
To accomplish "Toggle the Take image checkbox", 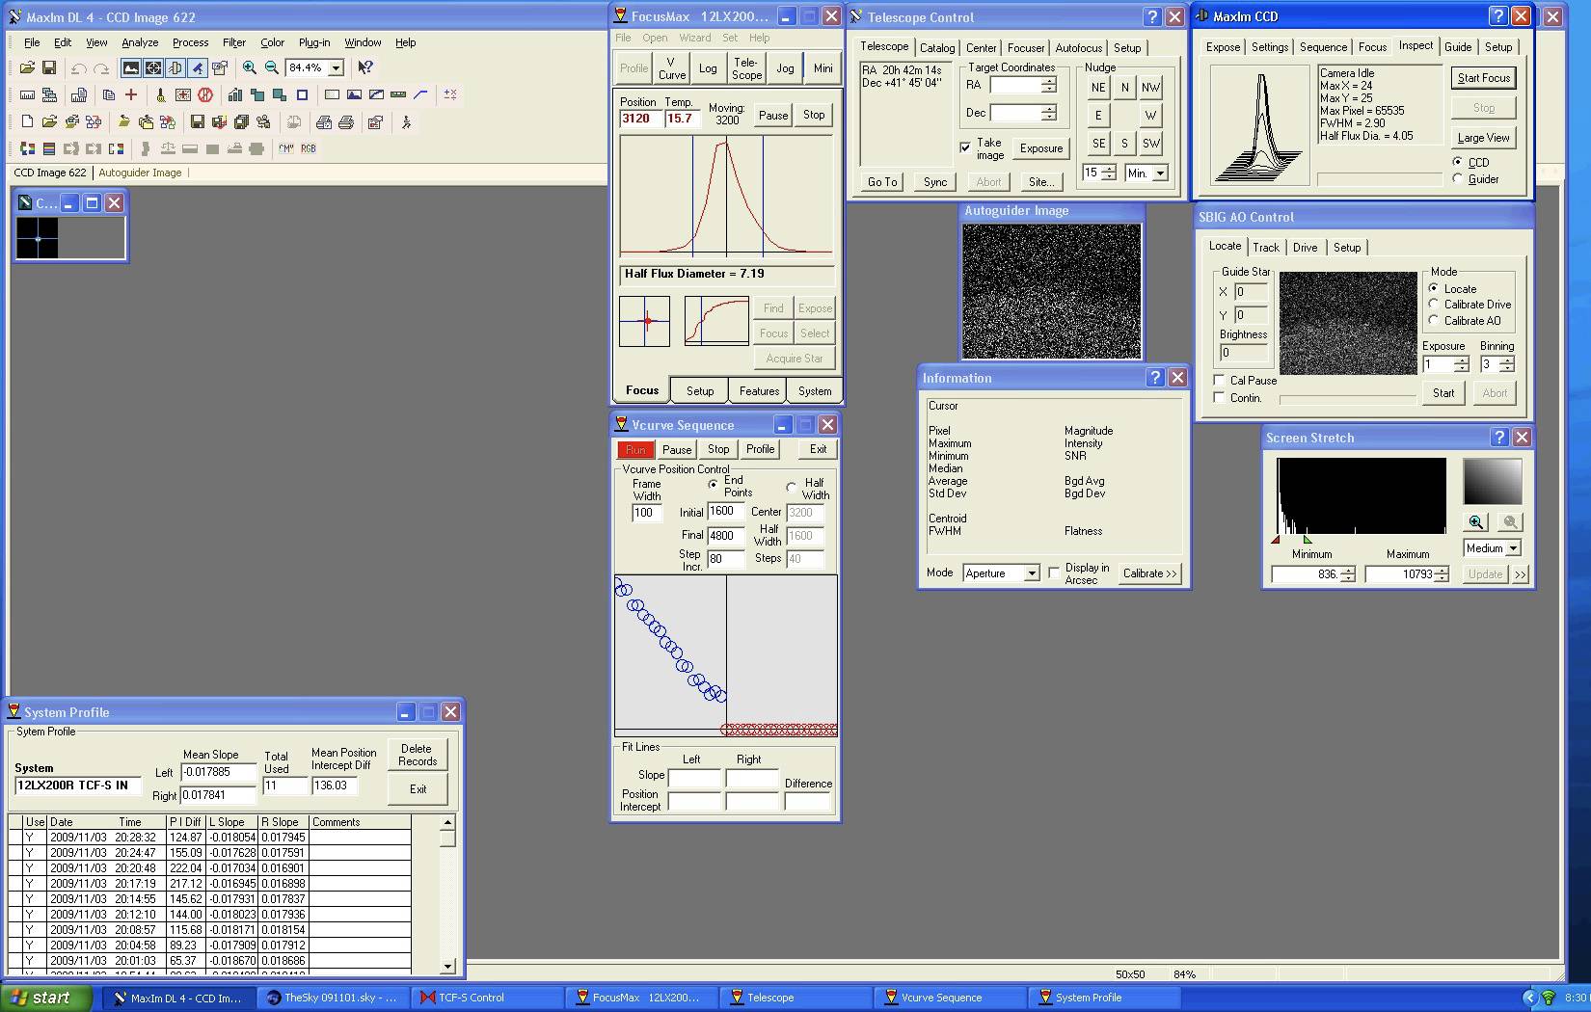I will click(x=965, y=147).
